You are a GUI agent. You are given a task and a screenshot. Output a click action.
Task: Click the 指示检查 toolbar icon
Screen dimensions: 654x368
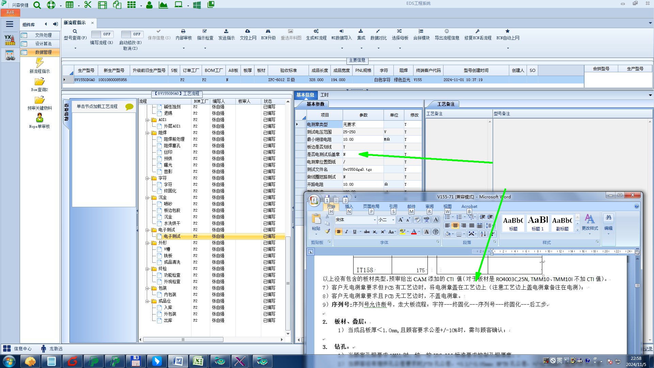pyautogui.click(x=205, y=31)
